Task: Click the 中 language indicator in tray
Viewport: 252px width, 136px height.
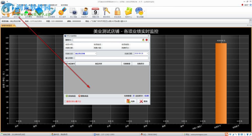Action: [x=230, y=134]
